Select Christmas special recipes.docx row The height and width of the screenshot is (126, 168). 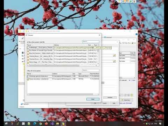point(63,76)
